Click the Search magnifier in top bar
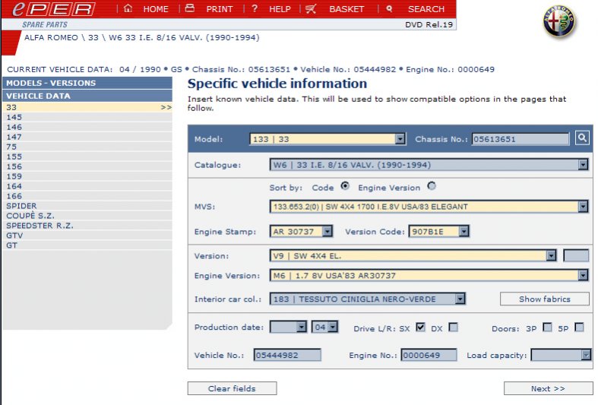The width and height of the screenshot is (598, 405). click(x=390, y=9)
